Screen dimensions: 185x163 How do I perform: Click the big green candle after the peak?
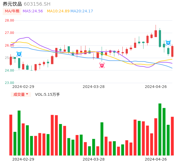[x=160, y=38]
